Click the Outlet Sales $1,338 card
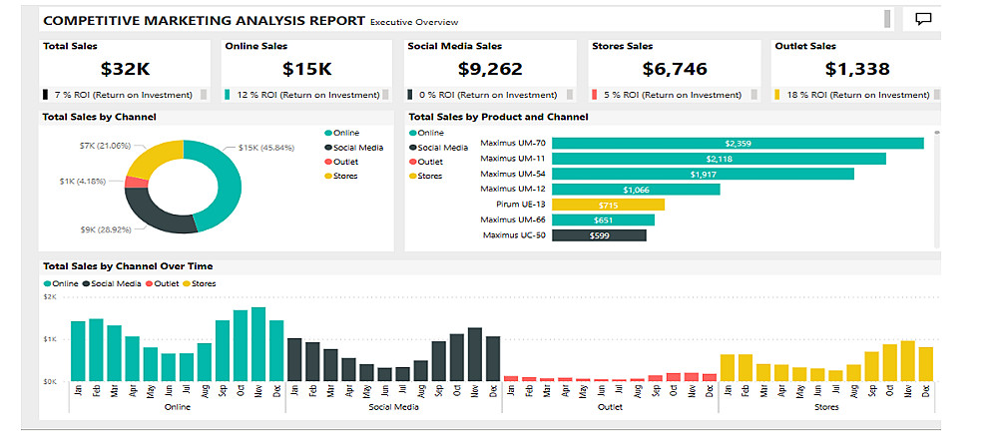This screenshot has width=998, height=439. point(856,71)
